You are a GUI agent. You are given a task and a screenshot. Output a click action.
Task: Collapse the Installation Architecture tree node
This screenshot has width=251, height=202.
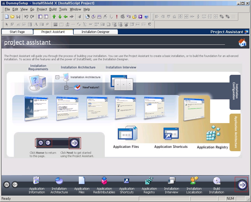57,77
